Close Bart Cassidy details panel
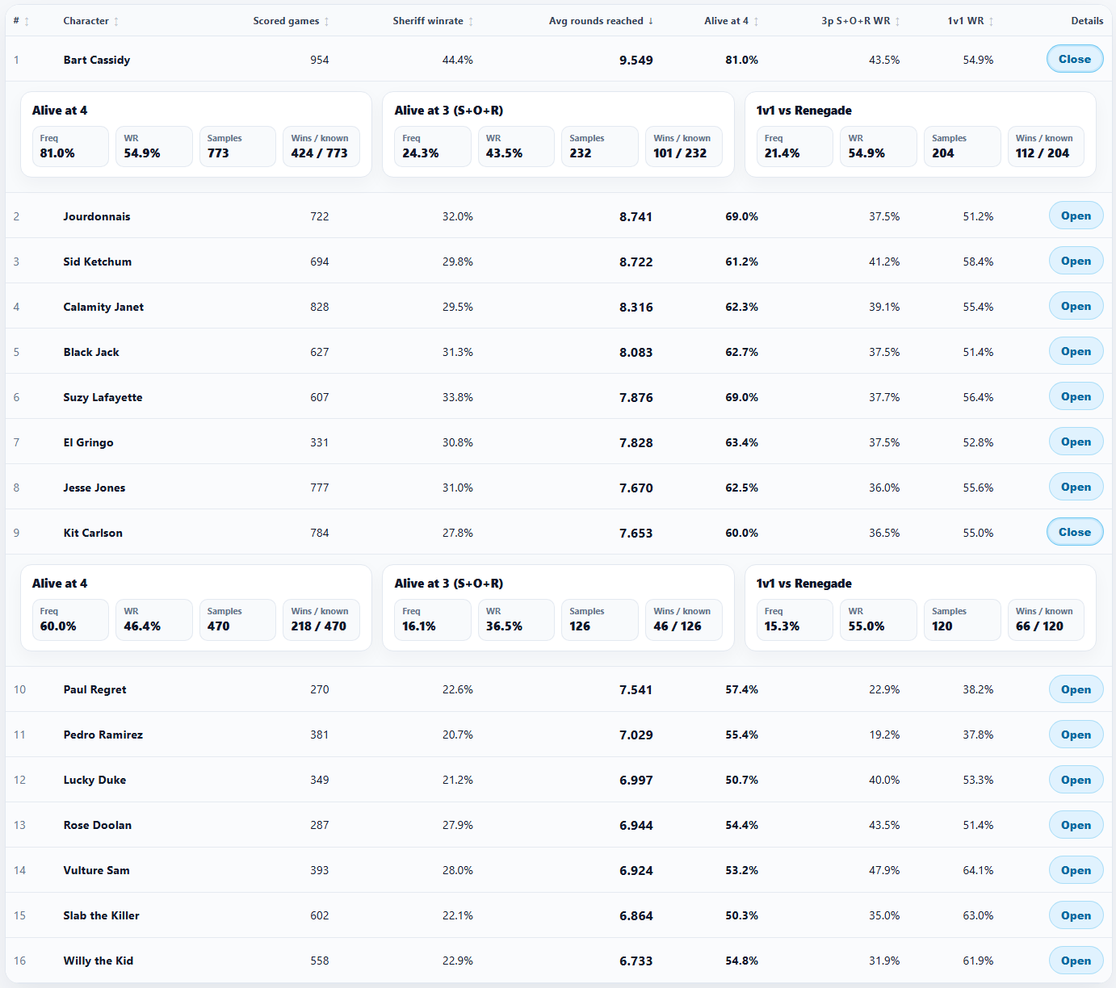The height and width of the screenshot is (988, 1116). pyautogui.click(x=1075, y=59)
